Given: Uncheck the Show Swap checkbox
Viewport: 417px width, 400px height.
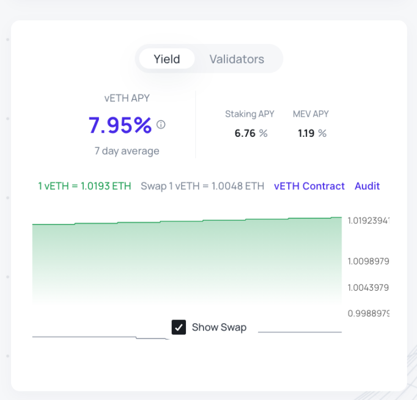Looking at the screenshot, I should click(179, 327).
